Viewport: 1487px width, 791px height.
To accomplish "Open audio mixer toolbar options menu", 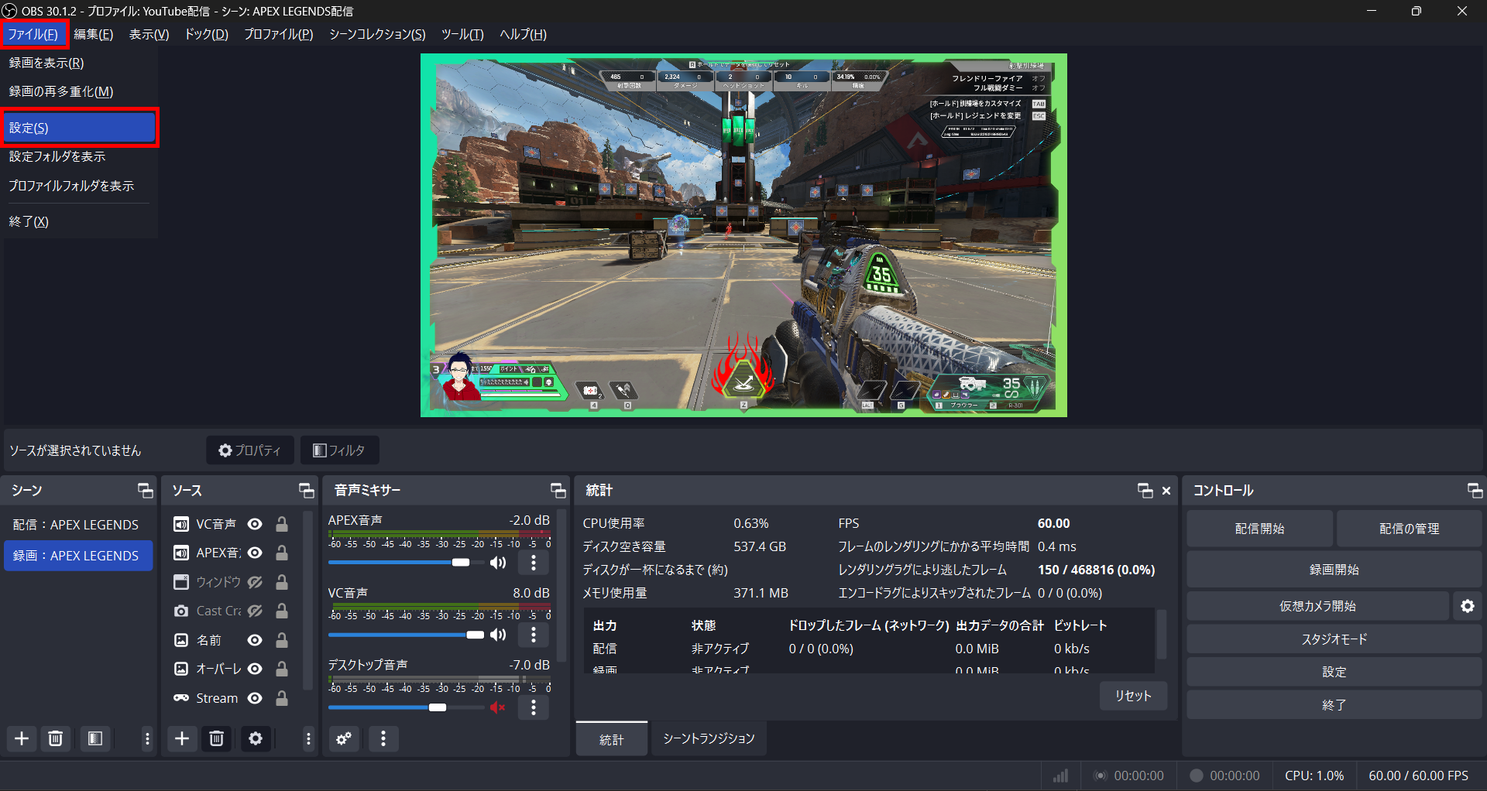I will point(383,738).
